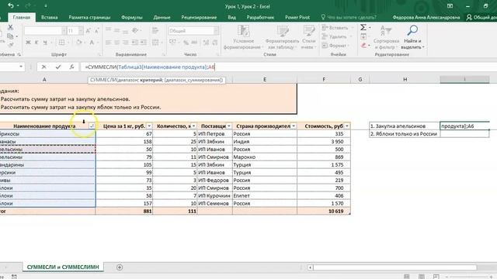Open Найти и выделить
The height and width of the screenshot is (279, 497).
[x=412, y=37]
